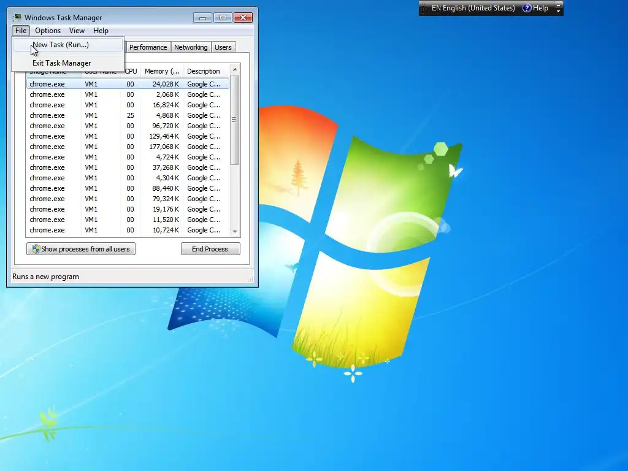628x471 pixels.
Task: Select the chrome.exe row using 177,068 K
Action: (128, 147)
